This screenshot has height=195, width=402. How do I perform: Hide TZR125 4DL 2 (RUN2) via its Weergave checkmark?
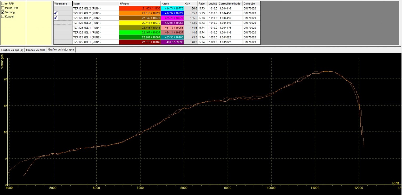tap(63, 18)
